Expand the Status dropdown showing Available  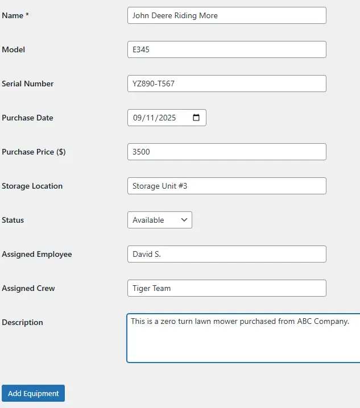pyautogui.click(x=159, y=220)
